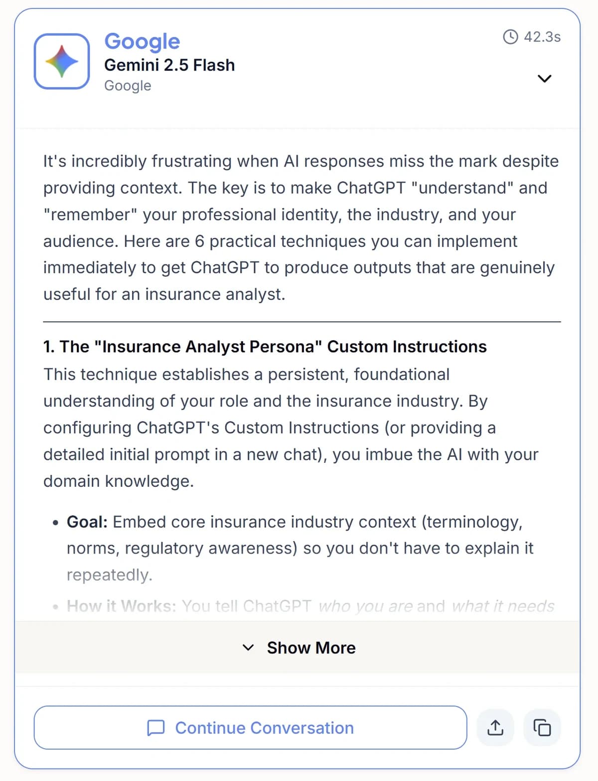Screen dimensions: 598x781
Task: Select the Gemini 2.5 Flash model name
Action: click(169, 65)
